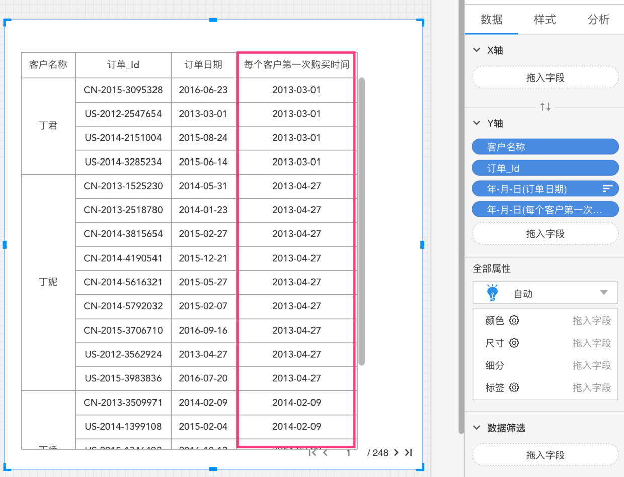Select the 年-月-日(每个客户第一次… field pill
This screenshot has height=477, width=624.
coord(545,209)
